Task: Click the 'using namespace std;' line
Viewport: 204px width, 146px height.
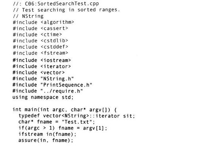Action: 43,97
